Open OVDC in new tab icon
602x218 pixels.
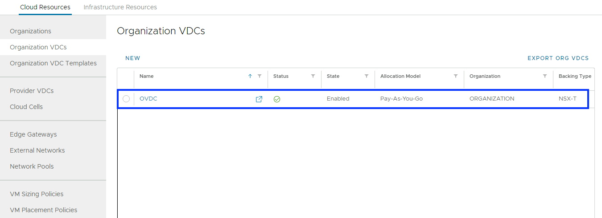259,99
